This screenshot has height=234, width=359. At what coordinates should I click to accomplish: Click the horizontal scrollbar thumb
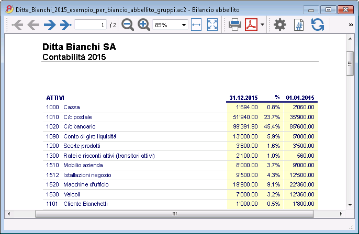tap(174, 214)
